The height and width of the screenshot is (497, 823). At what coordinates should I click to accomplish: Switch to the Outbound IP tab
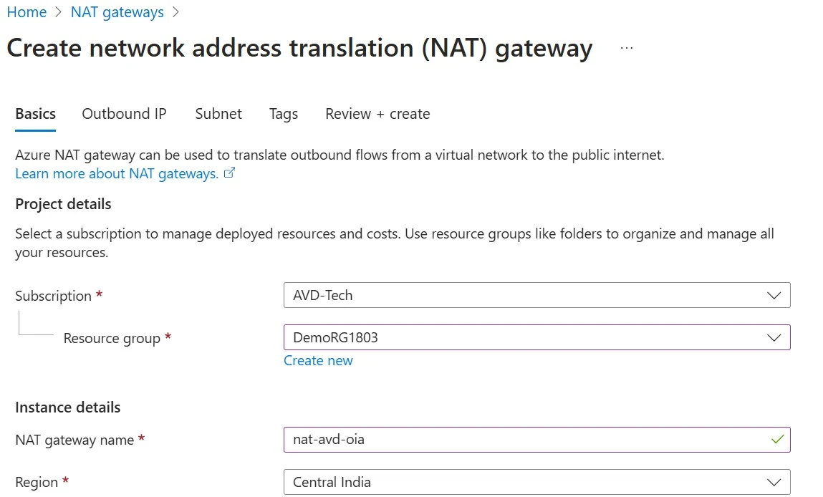click(124, 114)
